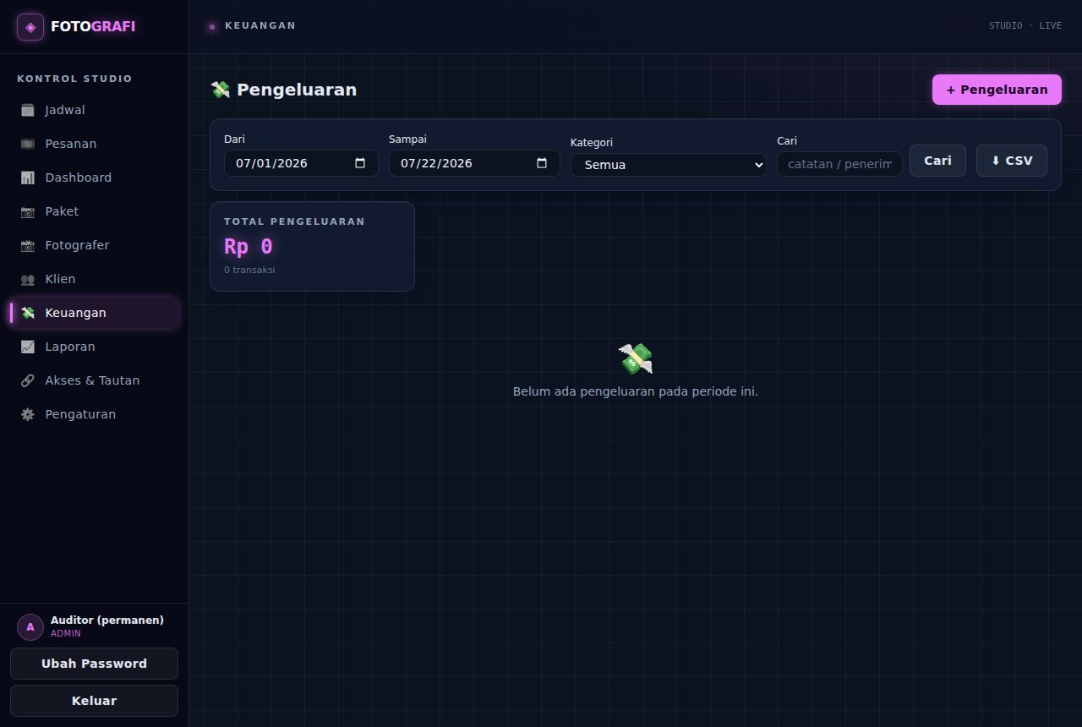Screen dimensions: 1082x727
Task: Click the Akses & Tautan link icon
Action: (28, 380)
